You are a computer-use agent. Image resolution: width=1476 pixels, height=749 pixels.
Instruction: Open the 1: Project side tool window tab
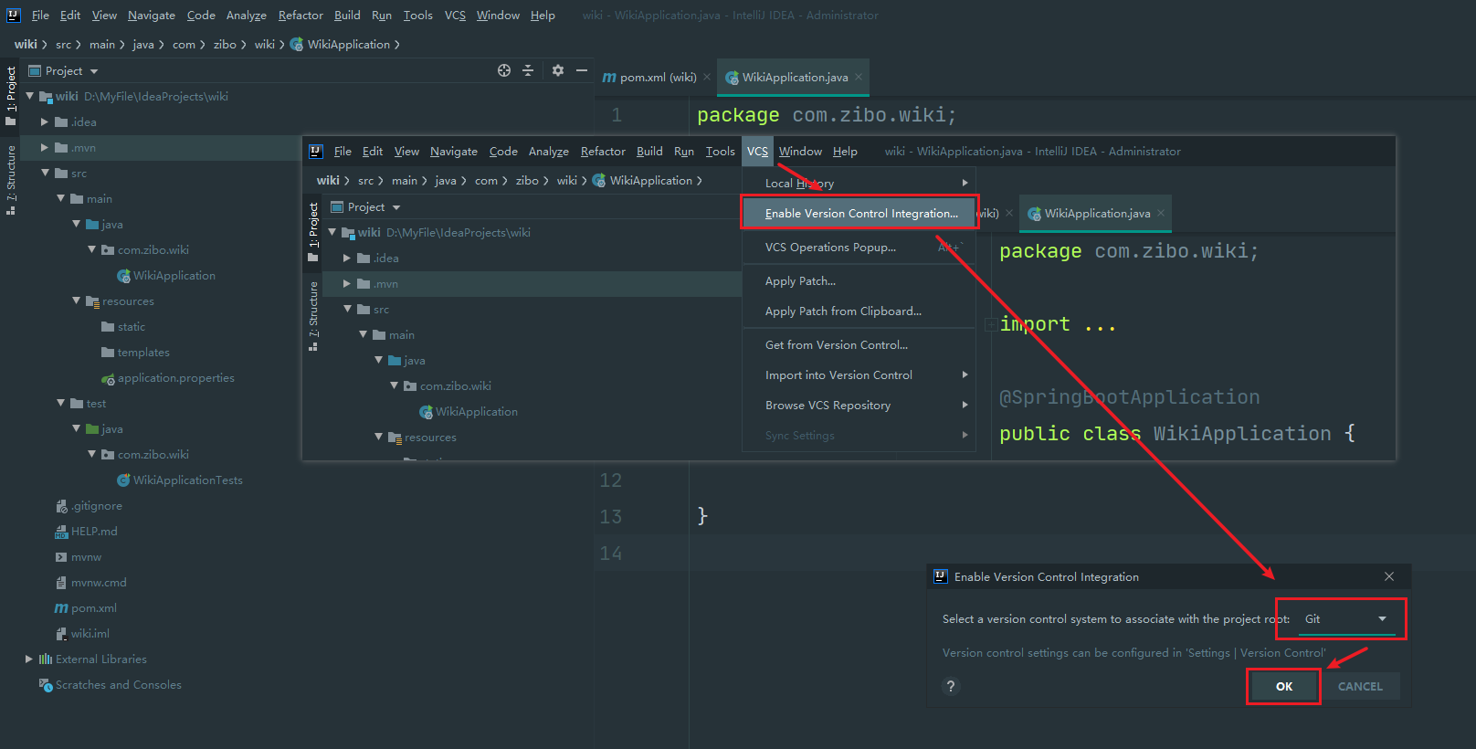pos(11,95)
